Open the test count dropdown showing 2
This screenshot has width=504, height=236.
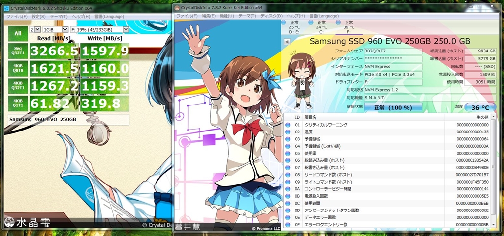coord(35,29)
